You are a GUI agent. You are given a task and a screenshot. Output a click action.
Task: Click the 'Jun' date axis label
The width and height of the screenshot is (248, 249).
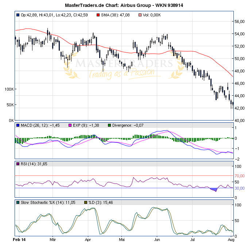(157, 240)
